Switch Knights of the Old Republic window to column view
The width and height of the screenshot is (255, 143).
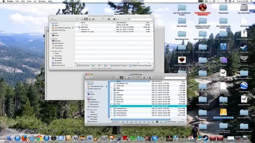pos(90,19)
